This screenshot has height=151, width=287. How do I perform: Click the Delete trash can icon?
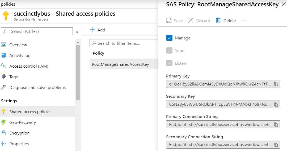point(218,20)
